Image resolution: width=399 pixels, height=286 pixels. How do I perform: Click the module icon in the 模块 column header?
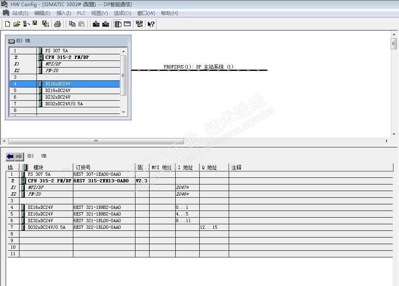25,167
